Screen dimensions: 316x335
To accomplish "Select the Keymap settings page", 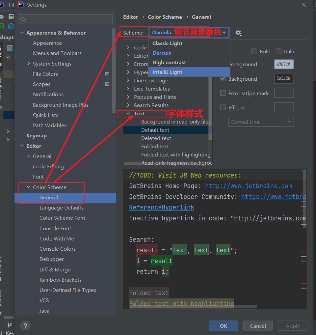I will 37,136.
